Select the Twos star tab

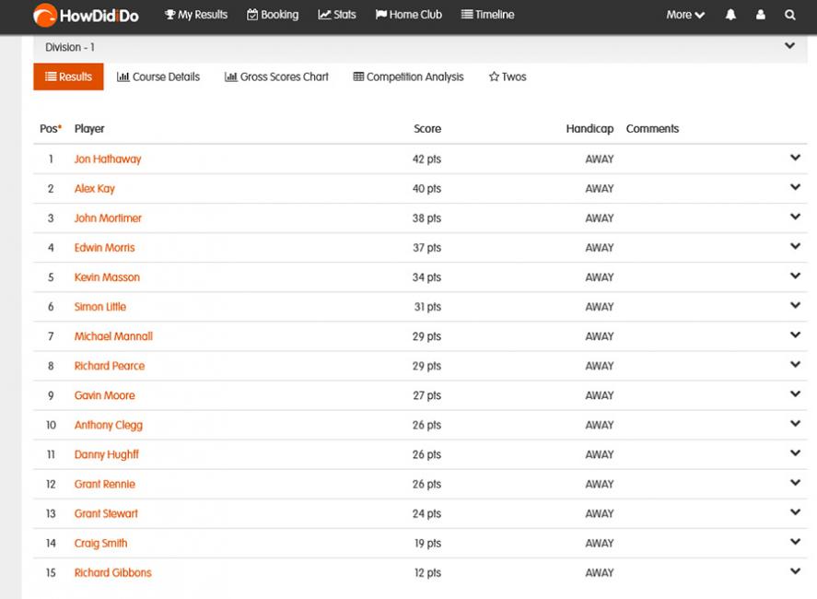click(x=508, y=76)
